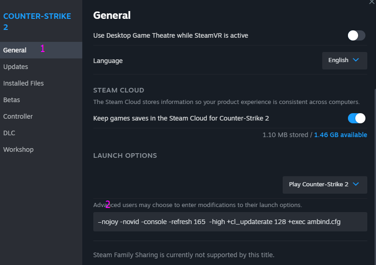Expand the Play Counter-Strike 2 launch dropdown
Screen dimensions: 376x265
(325, 184)
